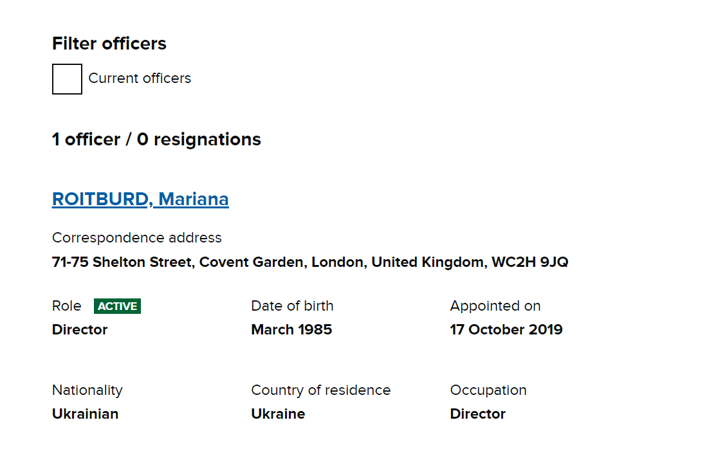Click the Role label
The height and width of the screenshot is (465, 707).
pos(67,306)
